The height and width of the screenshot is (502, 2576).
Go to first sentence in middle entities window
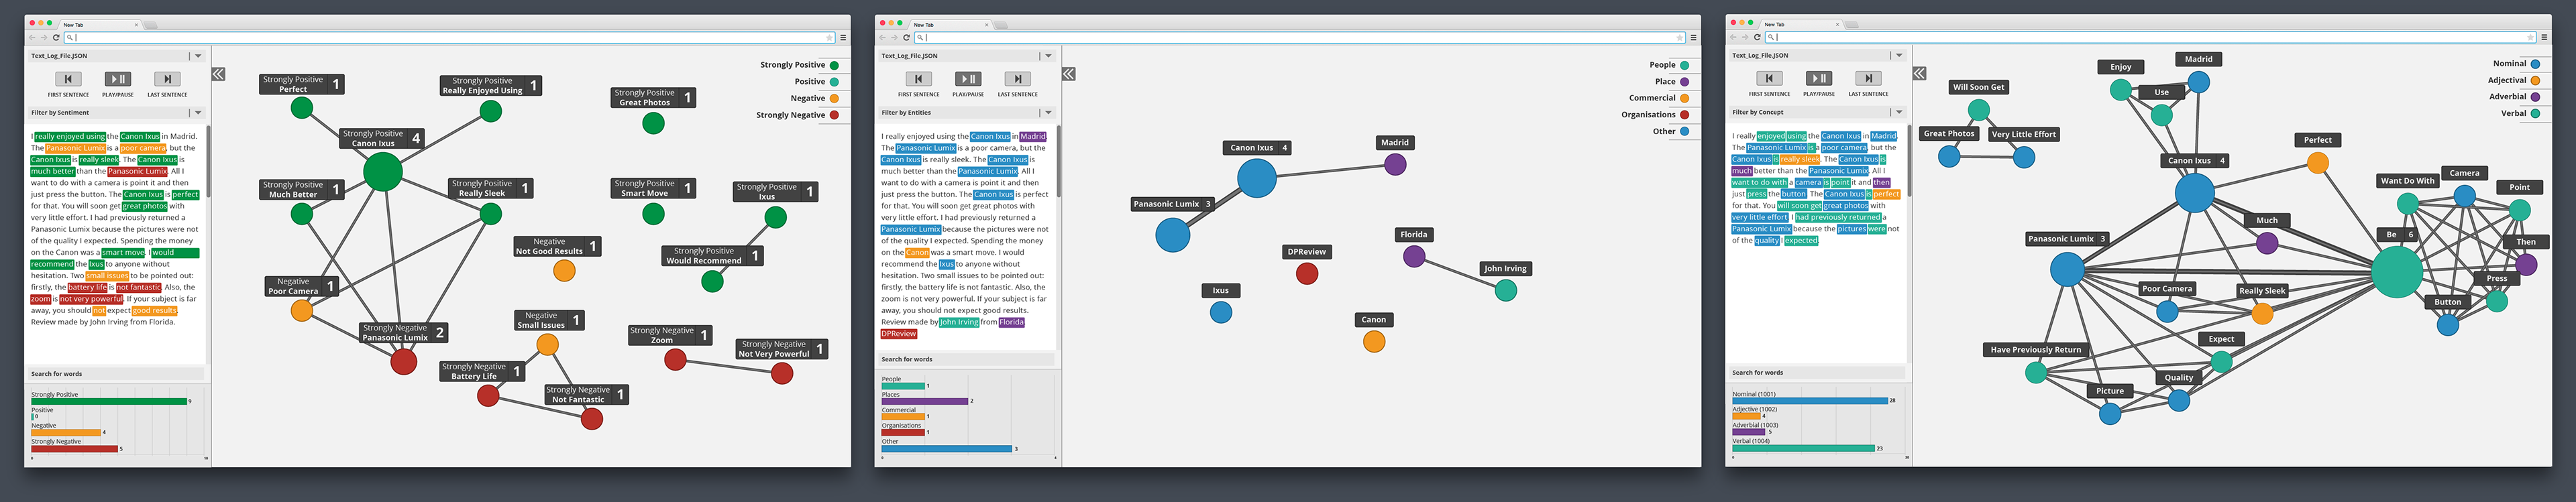(918, 79)
